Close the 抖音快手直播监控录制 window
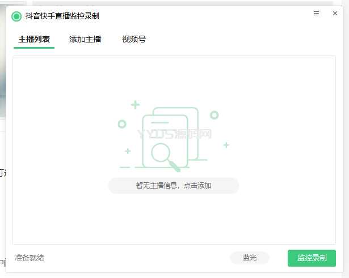Image resolution: width=349 pixels, height=278 pixels. coord(335,13)
